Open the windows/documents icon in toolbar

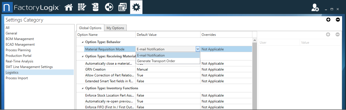tap(122, 7)
